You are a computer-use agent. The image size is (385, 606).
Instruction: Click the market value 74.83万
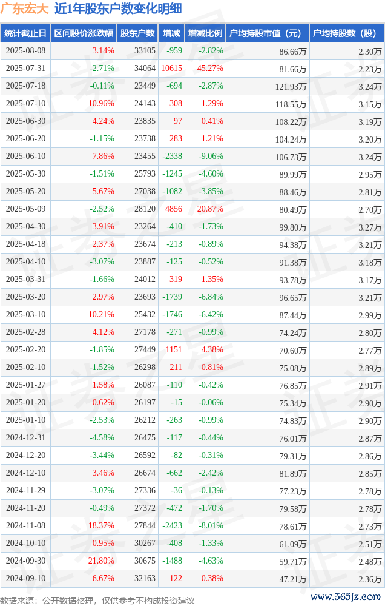(293, 420)
